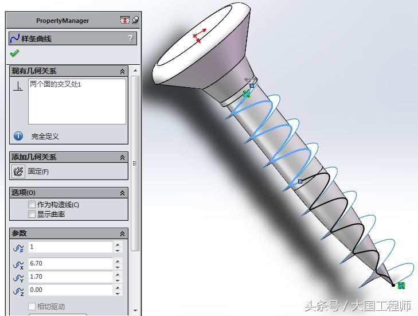Click the help question mark icon

pyautogui.click(x=130, y=38)
